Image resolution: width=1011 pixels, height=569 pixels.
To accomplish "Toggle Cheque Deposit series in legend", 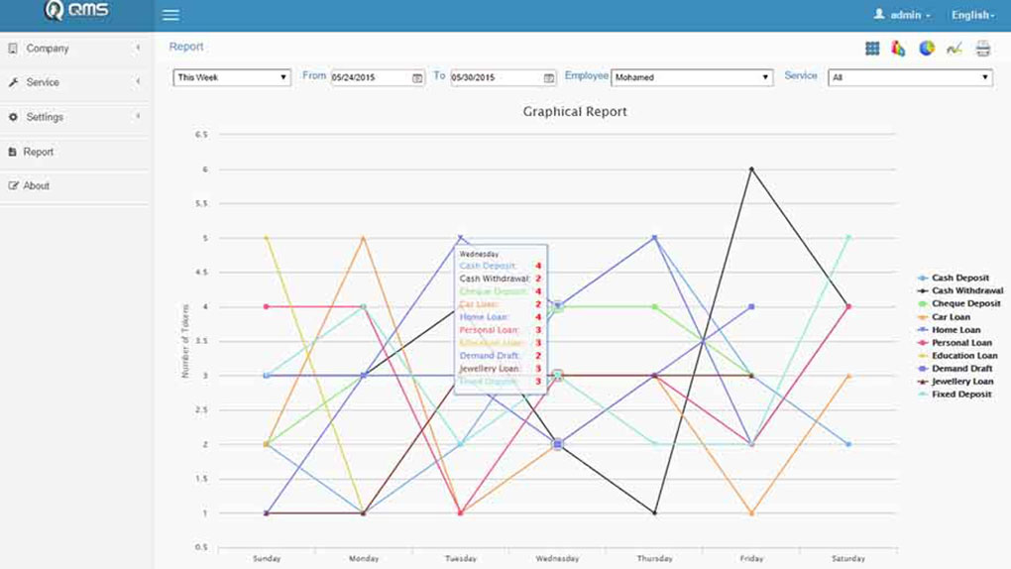I will click(958, 304).
